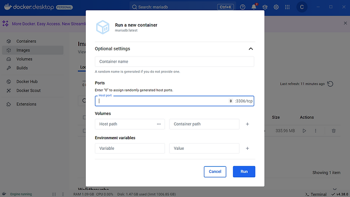The width and height of the screenshot is (350, 197).
Task: Open Docker Hub from the sidebar
Action: coord(28,81)
